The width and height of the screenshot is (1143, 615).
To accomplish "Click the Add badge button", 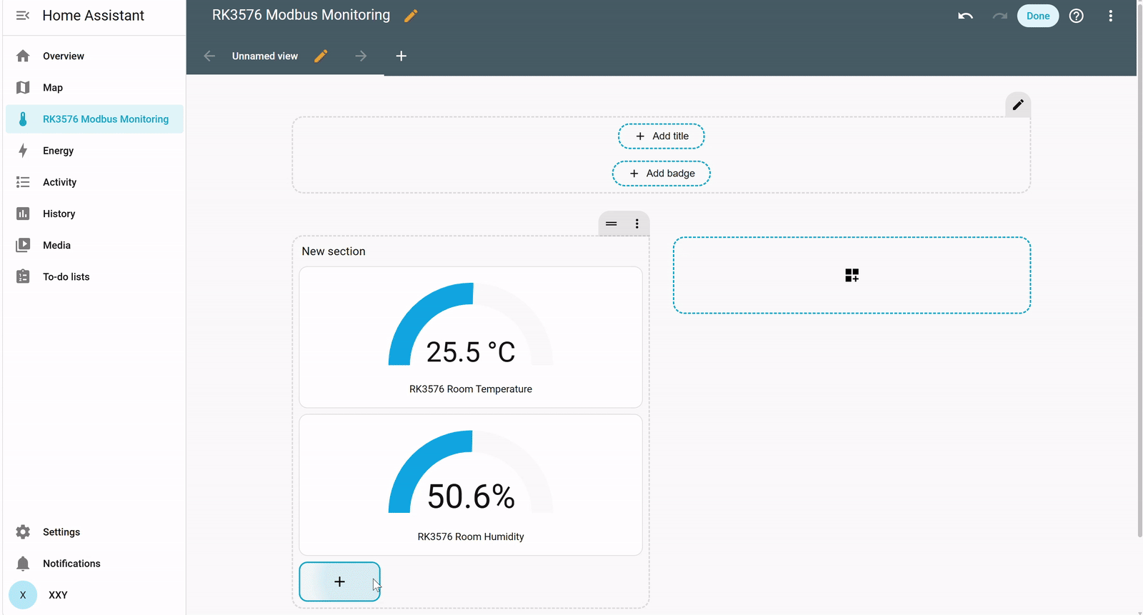I will [662, 174].
